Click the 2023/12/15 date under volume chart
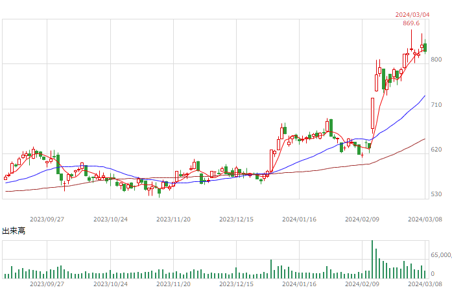452x292 pixels. click(x=236, y=284)
